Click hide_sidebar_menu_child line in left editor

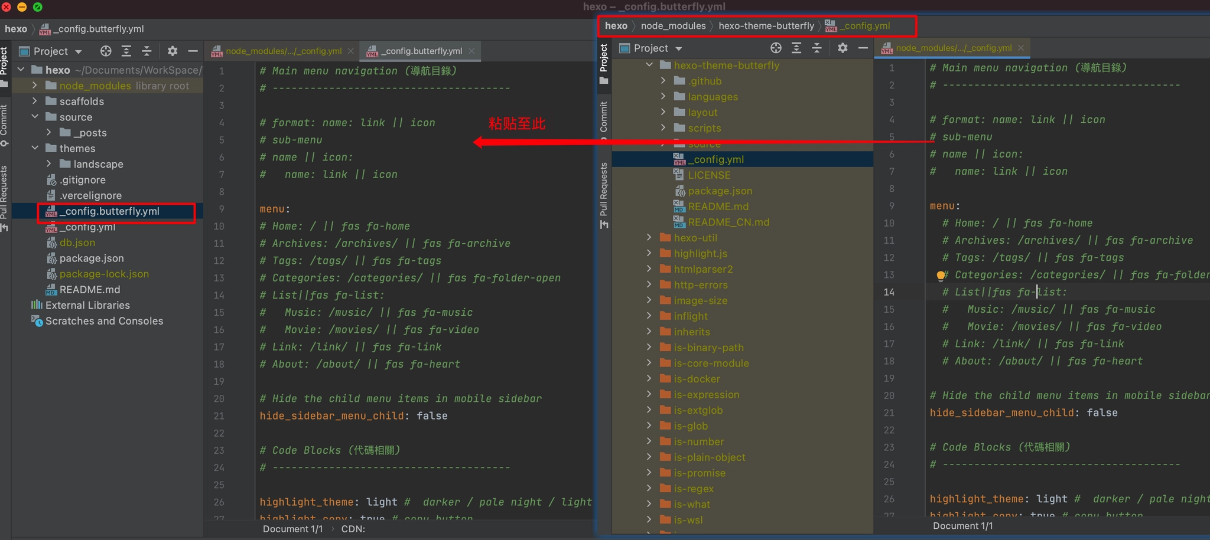[354, 416]
